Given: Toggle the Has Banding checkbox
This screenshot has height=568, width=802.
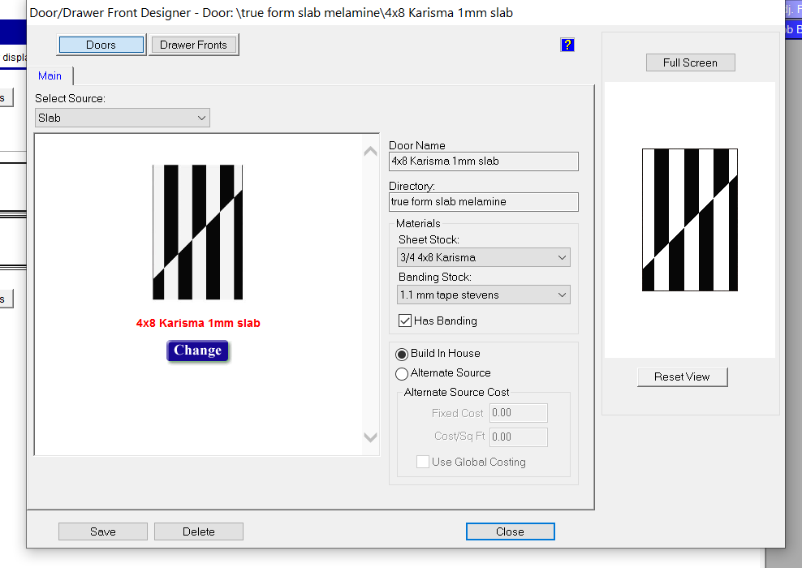Looking at the screenshot, I should click(x=404, y=321).
